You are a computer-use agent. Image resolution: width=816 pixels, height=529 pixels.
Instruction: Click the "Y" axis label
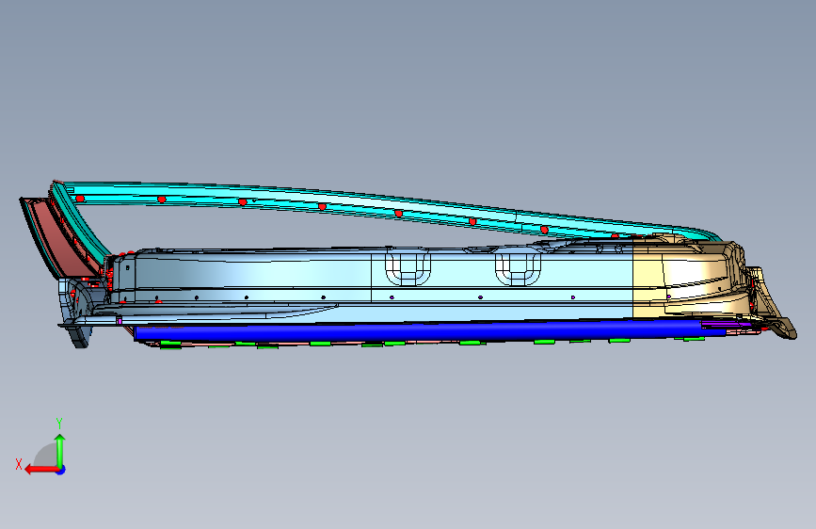pos(59,424)
